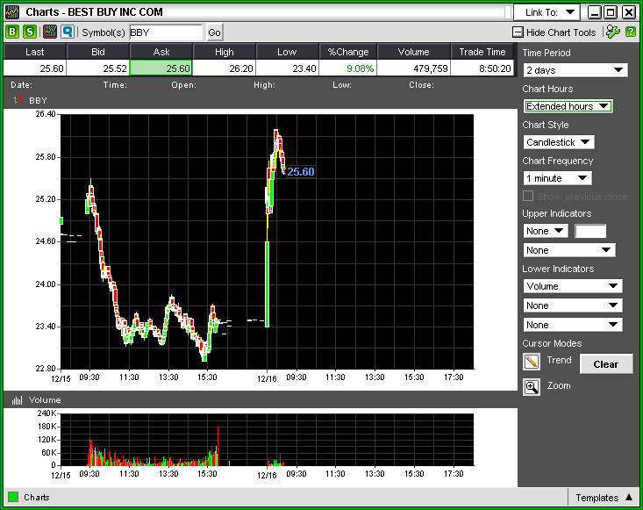The width and height of the screenshot is (643, 510).
Task: Click the %Change column header
Action: pos(347,52)
